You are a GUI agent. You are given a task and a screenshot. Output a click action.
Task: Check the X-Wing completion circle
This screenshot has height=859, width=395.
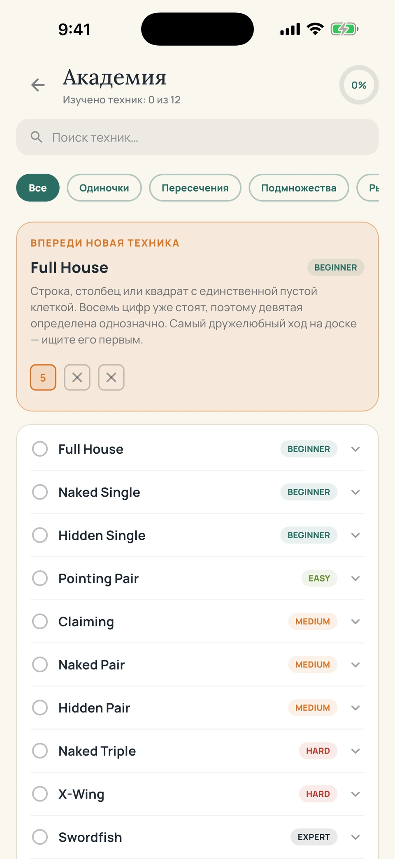40,794
